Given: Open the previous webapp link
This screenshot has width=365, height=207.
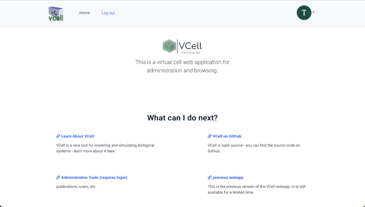Looking at the screenshot, I should coord(228,177).
